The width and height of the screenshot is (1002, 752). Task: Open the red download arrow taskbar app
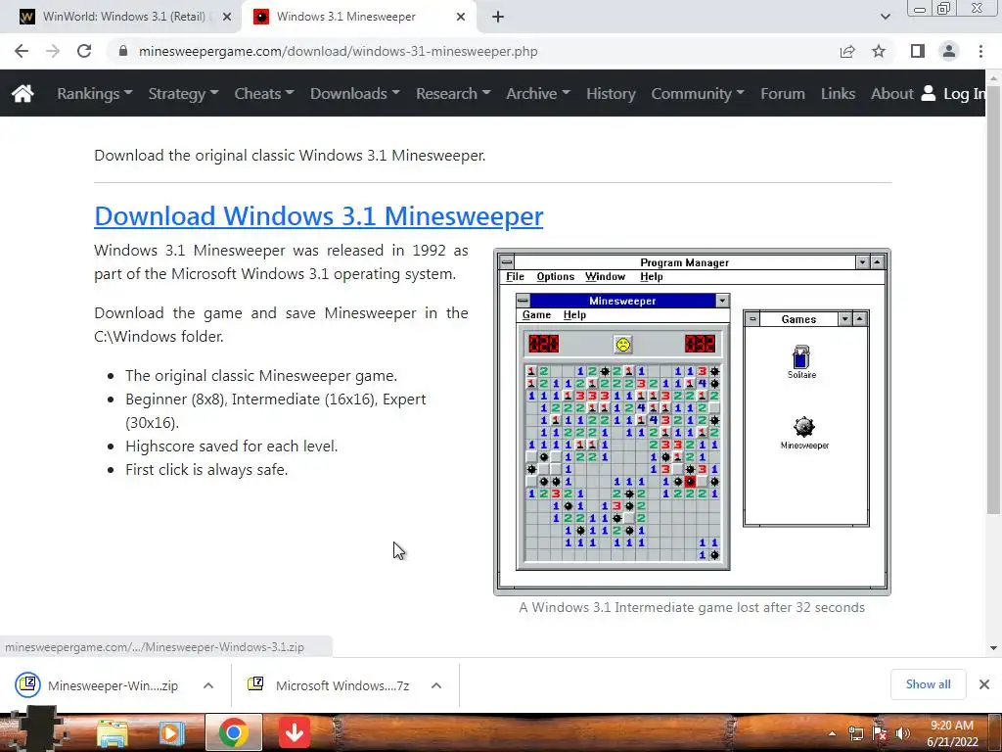[x=294, y=732]
